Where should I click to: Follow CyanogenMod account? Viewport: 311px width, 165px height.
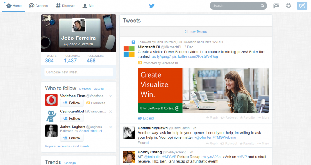coord(72,118)
